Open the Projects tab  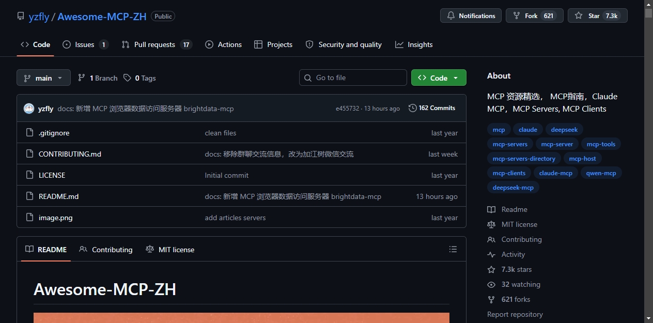273,44
